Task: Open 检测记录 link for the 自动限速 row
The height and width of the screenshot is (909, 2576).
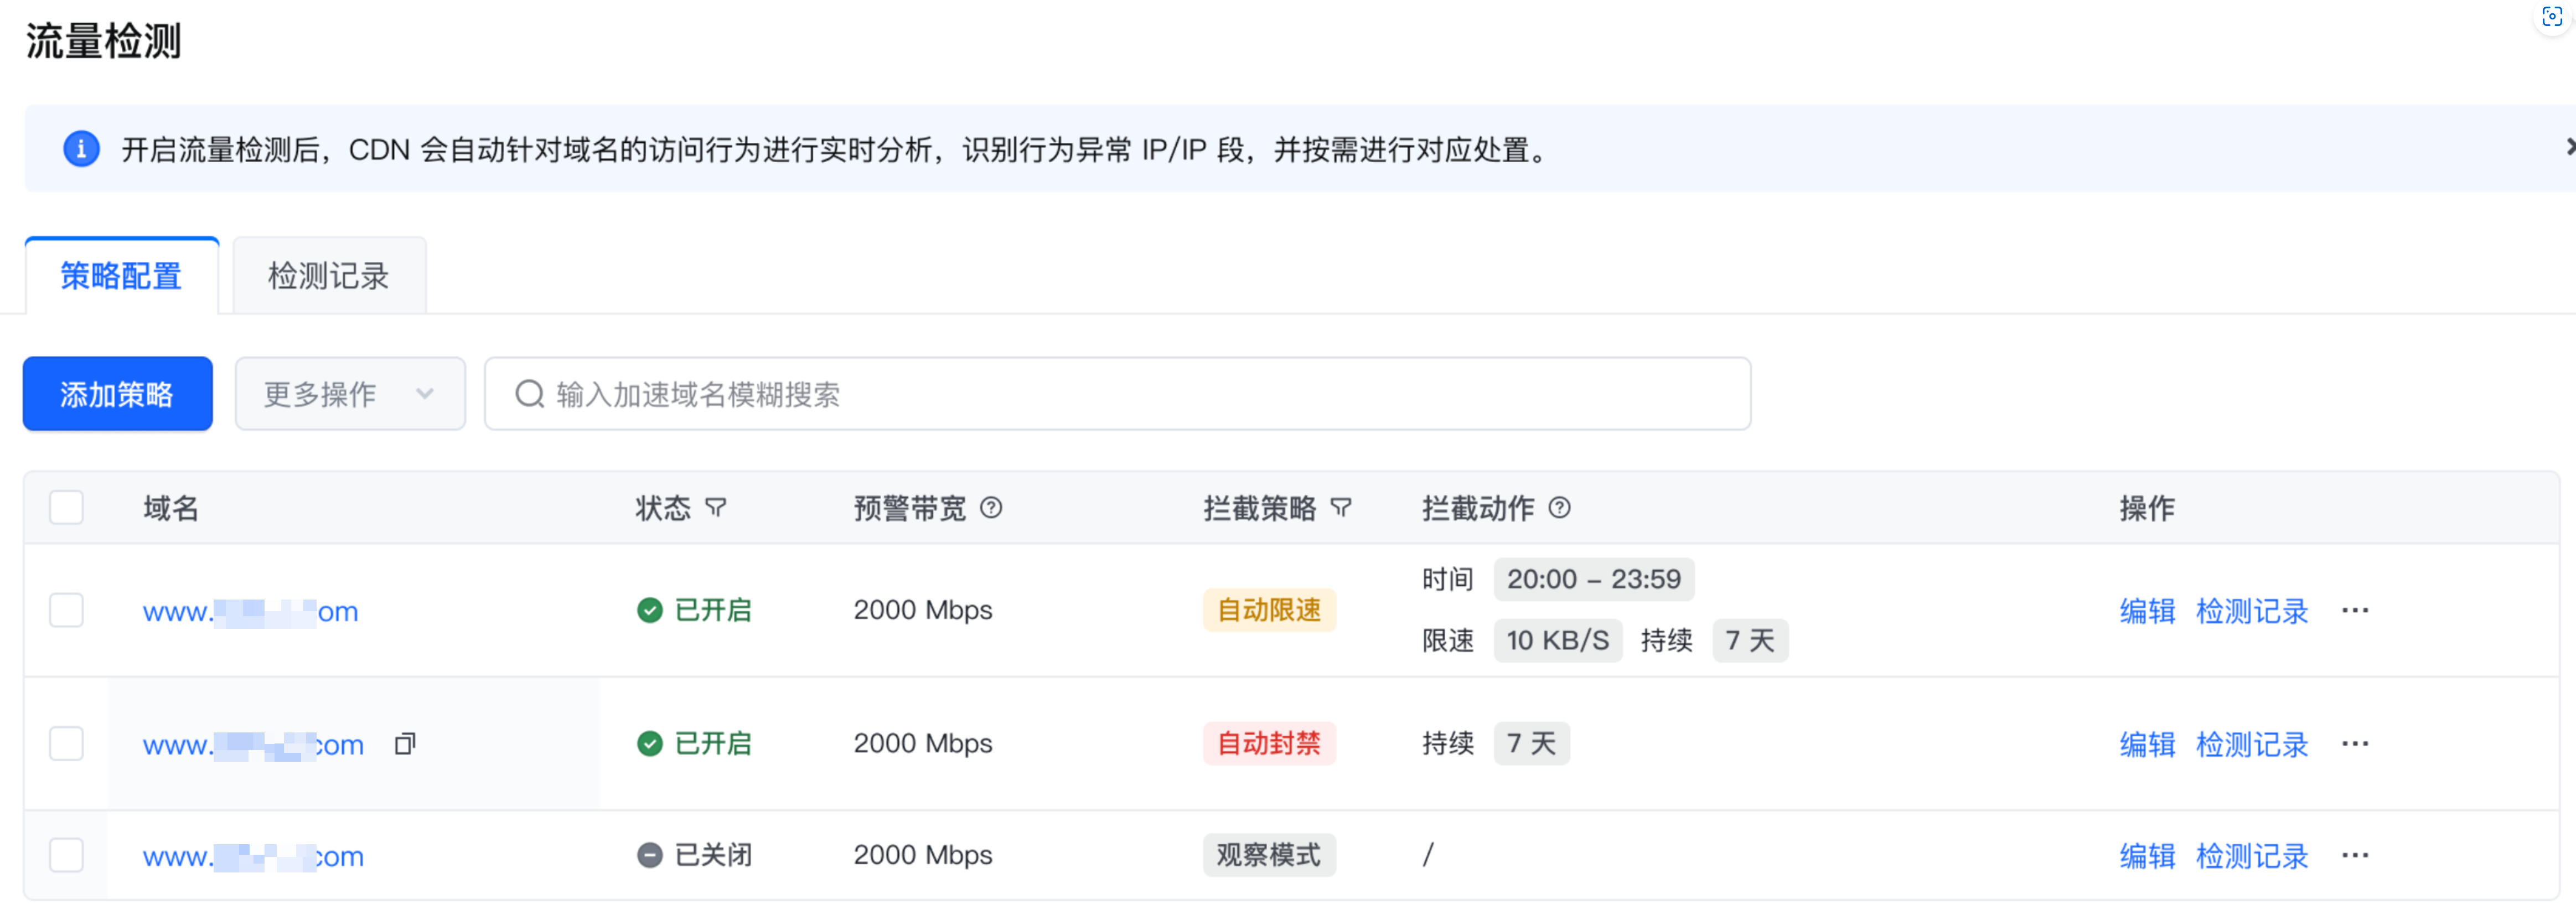Action: point(2252,611)
